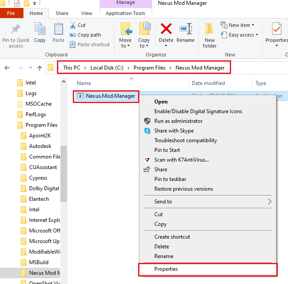Click the Move to folder icon
The image size is (288, 284).
(126, 29)
